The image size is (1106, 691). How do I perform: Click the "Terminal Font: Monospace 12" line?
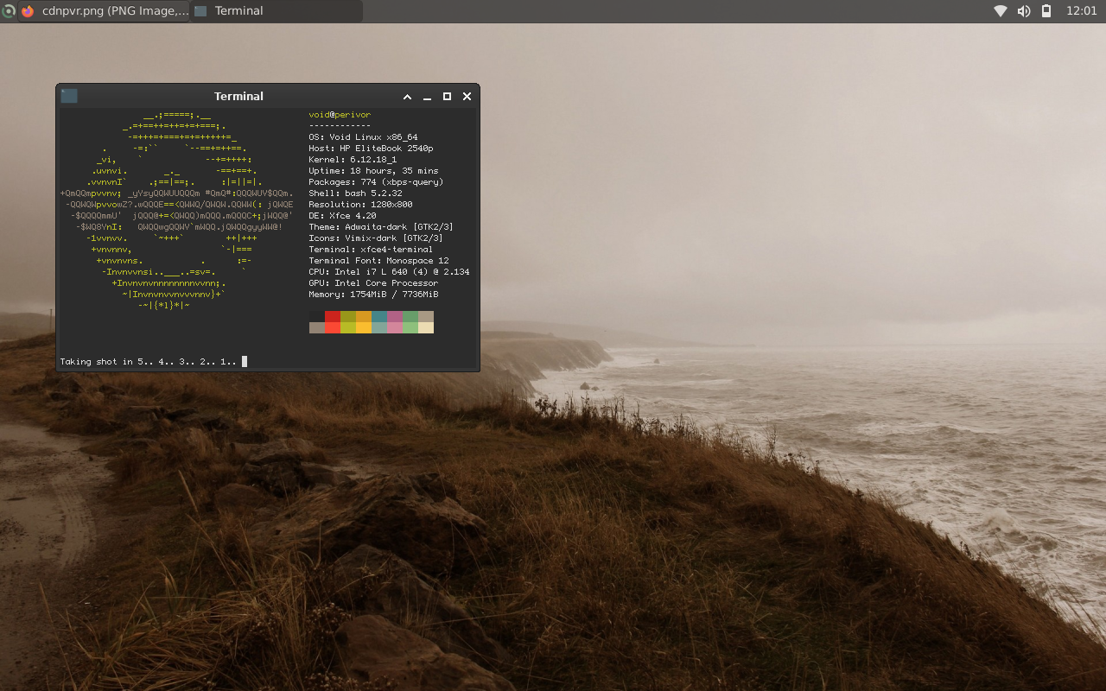coord(378,261)
